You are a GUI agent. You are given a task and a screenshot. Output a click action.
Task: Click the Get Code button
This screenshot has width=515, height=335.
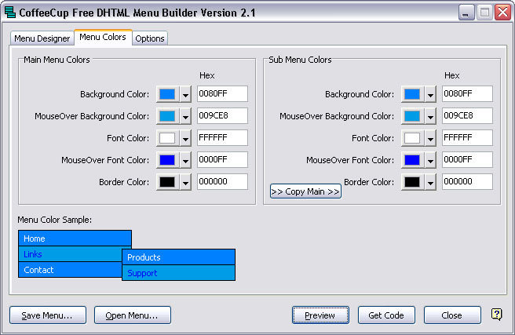coord(386,315)
